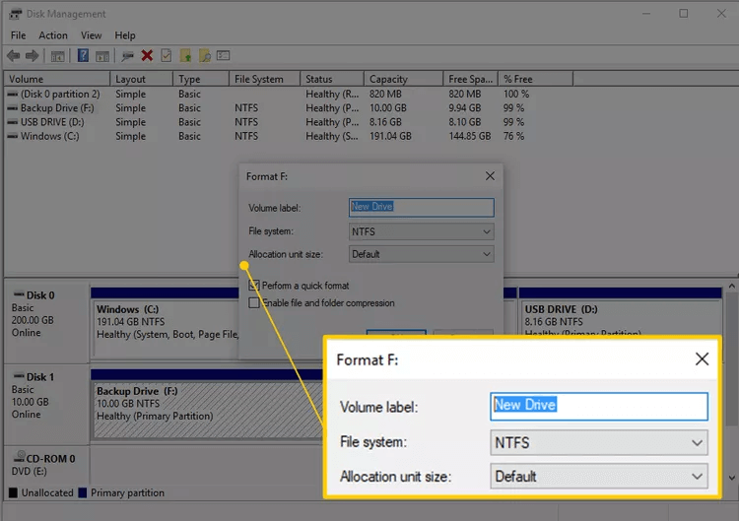Click the Back arrow in the toolbar
Viewport: 739px width, 521px height.
[x=13, y=56]
